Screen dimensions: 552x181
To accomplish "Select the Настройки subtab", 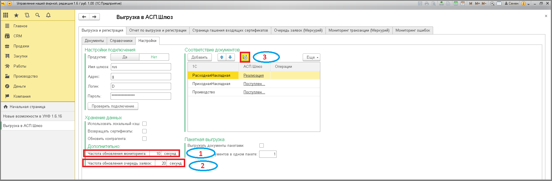I will [x=147, y=41].
